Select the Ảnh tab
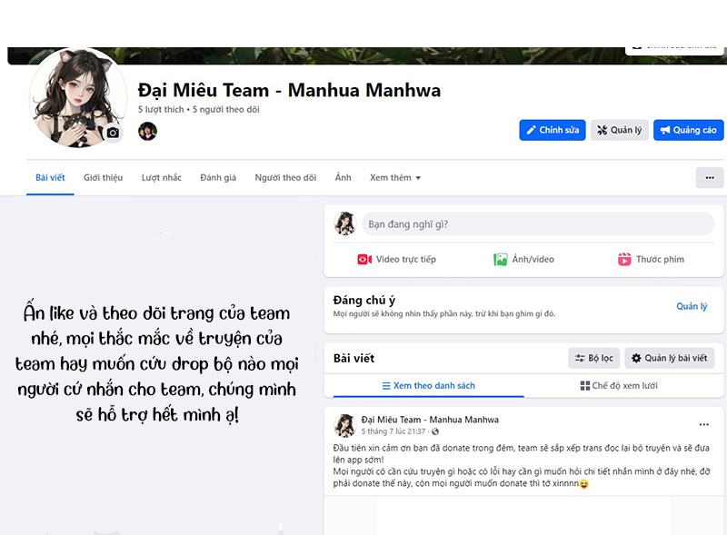The height and width of the screenshot is (535, 727). pyautogui.click(x=344, y=177)
